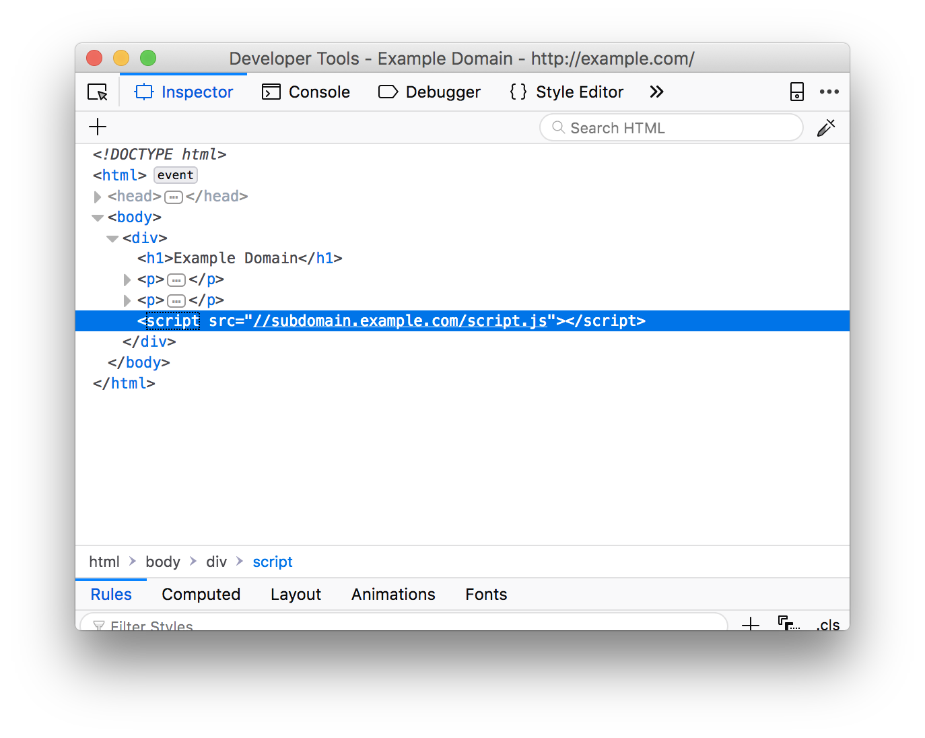Follow the subdomain.example.com/script.js link

pyautogui.click(x=400, y=321)
